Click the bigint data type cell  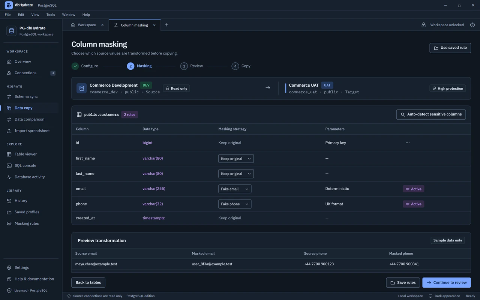point(147,143)
